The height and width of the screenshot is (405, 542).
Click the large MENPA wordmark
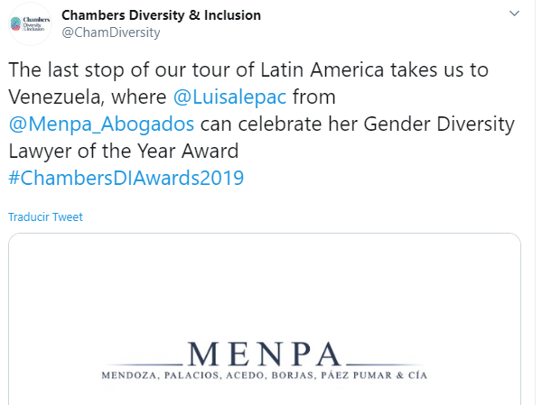coord(265,353)
